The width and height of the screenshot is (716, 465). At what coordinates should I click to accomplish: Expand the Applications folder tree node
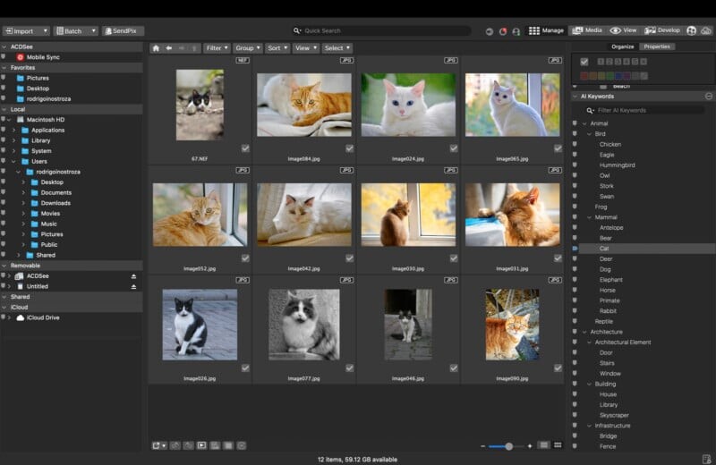coord(14,131)
